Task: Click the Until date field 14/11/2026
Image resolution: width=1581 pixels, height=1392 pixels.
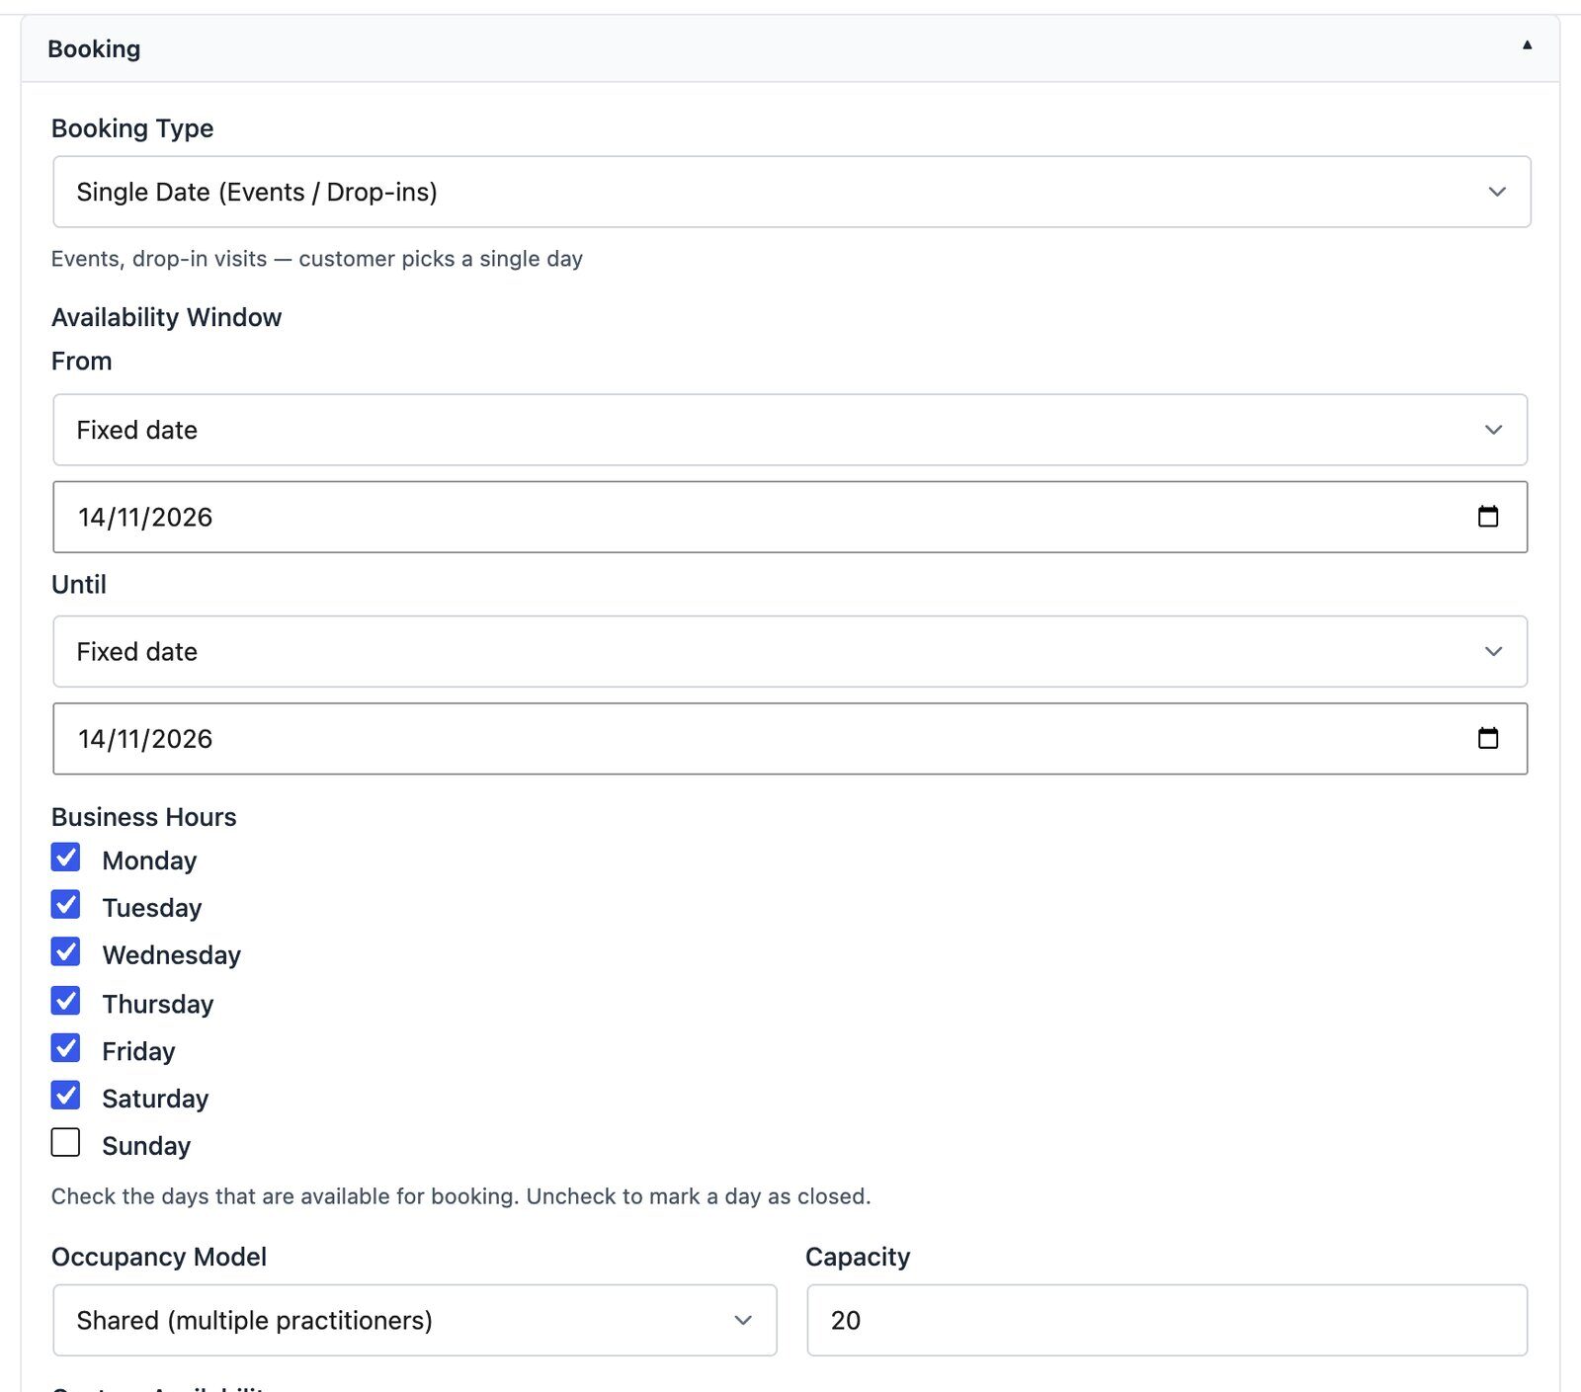Action: pos(790,738)
